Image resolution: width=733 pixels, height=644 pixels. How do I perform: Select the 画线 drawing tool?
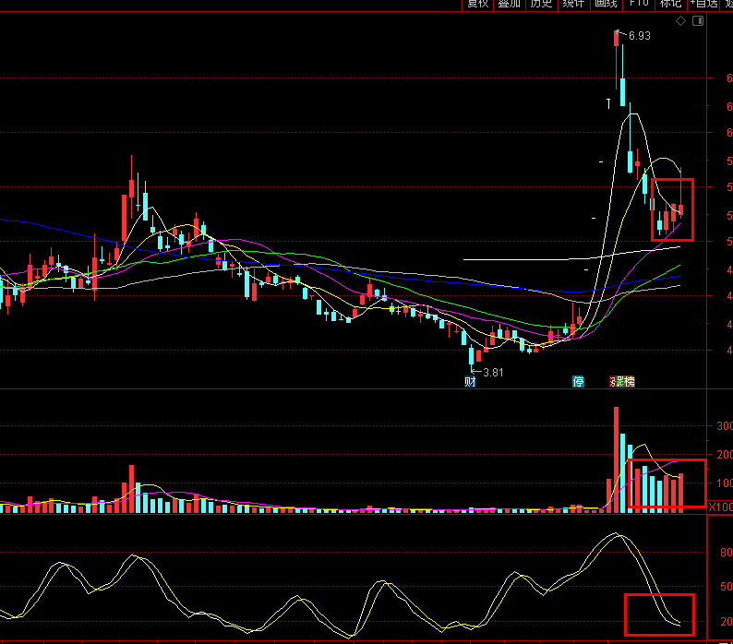tap(606, 4)
